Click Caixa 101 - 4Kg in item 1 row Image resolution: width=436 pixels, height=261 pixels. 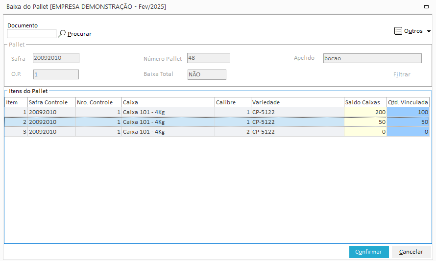pyautogui.click(x=168, y=112)
